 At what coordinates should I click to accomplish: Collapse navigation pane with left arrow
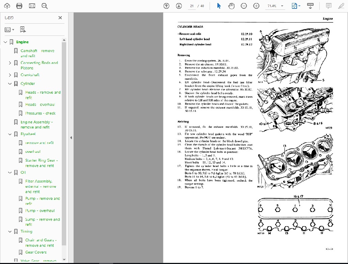pos(71,138)
